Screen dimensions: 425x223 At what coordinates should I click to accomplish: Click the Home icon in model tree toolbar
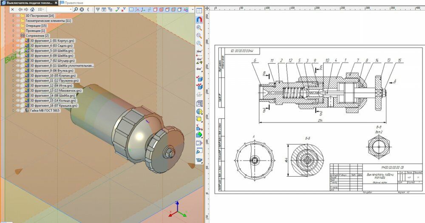(x=32, y=9)
